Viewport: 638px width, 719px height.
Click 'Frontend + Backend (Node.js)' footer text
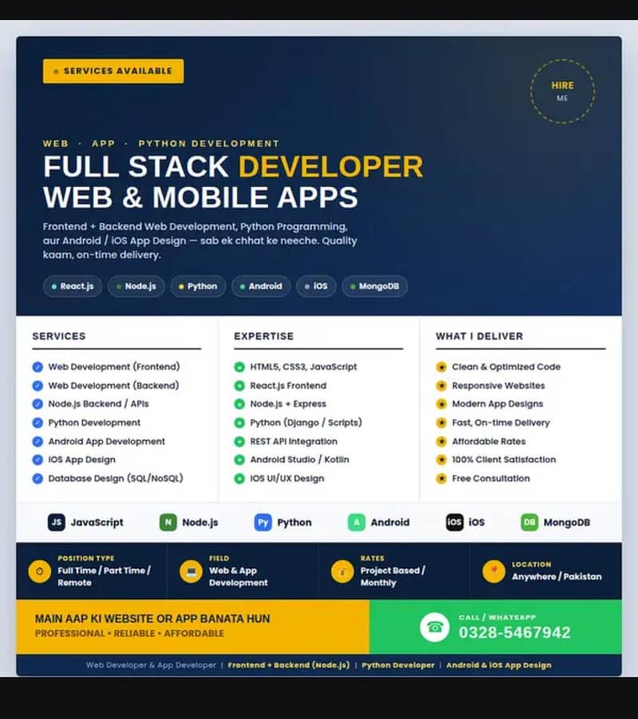tap(289, 665)
